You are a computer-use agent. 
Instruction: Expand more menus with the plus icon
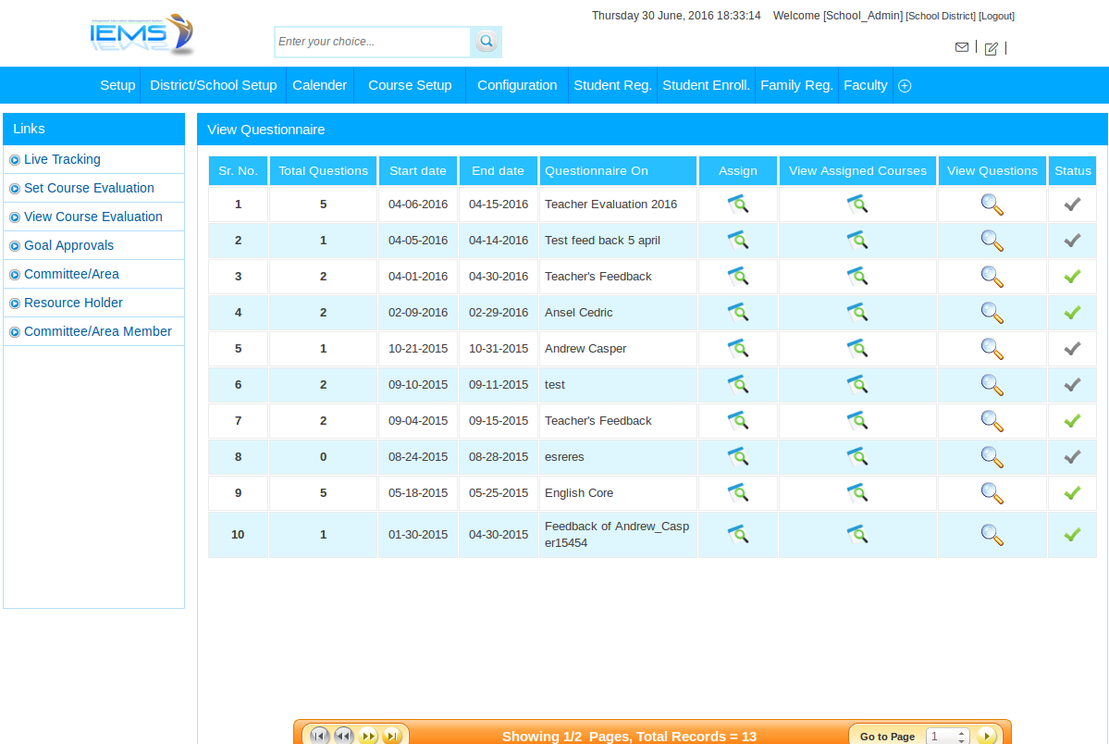[x=904, y=86]
